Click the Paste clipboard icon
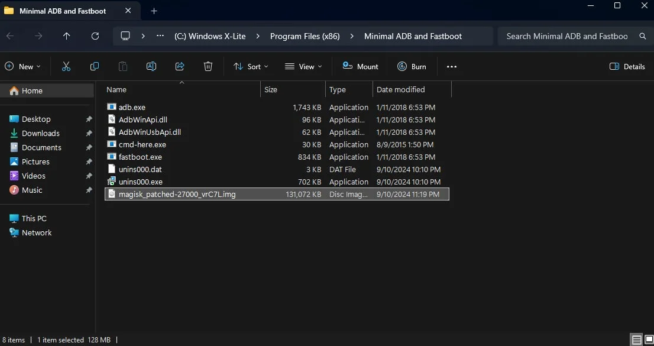 coord(122,66)
